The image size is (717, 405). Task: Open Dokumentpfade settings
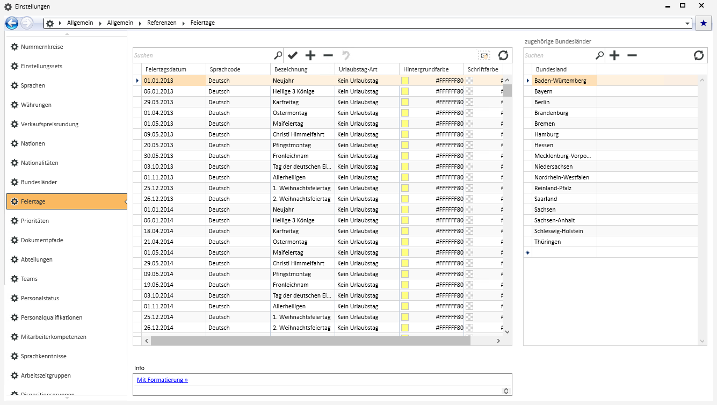(x=67, y=240)
